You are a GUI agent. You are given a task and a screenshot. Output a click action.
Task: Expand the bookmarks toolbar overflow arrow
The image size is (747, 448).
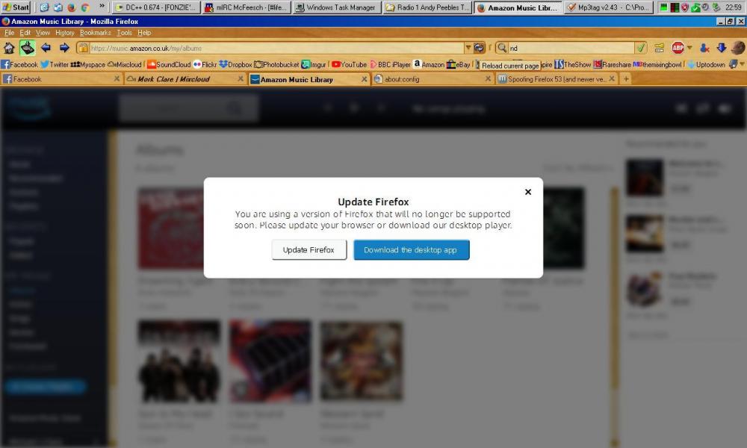[740, 65]
